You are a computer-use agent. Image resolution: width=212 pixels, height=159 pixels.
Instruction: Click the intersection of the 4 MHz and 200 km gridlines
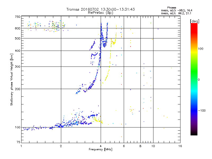(x=101, y=89)
